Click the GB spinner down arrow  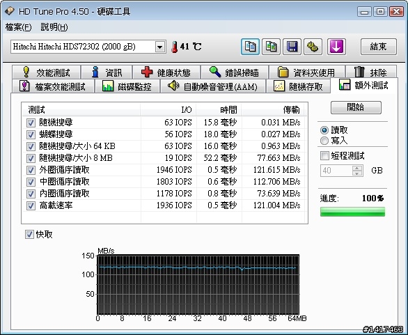[x=357, y=173]
